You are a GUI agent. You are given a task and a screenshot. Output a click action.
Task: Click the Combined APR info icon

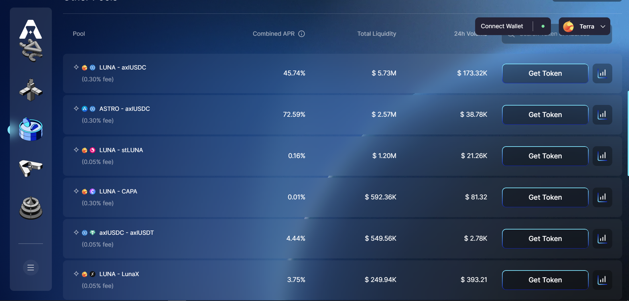tap(302, 34)
